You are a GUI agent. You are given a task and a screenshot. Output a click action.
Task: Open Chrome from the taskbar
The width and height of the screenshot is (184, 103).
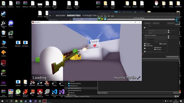(21, 101)
